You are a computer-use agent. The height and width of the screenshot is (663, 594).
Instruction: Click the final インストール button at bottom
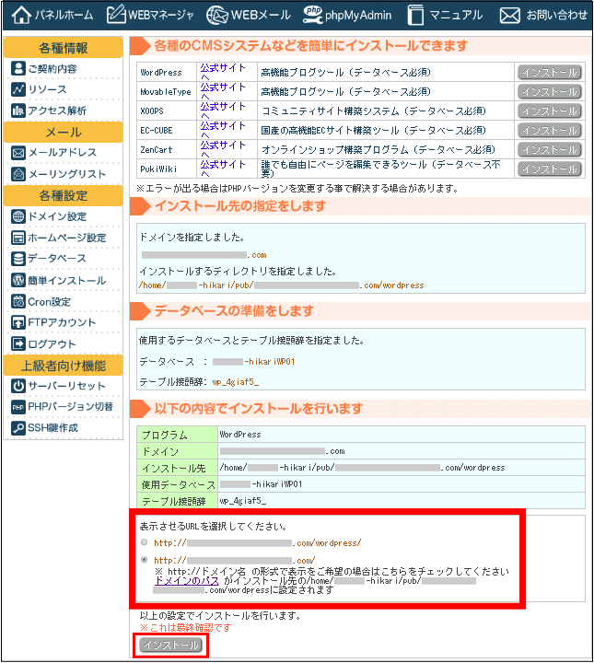(x=170, y=645)
